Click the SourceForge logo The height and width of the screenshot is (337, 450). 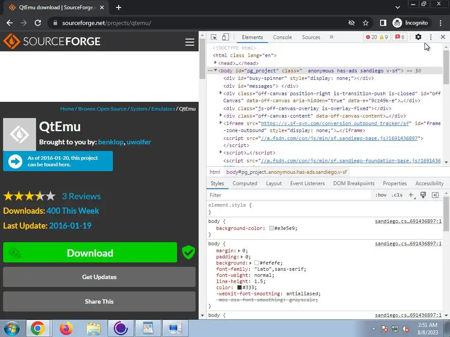tap(52, 41)
